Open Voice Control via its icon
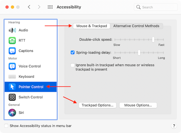Screen dimensions: 181x133 click(12, 66)
